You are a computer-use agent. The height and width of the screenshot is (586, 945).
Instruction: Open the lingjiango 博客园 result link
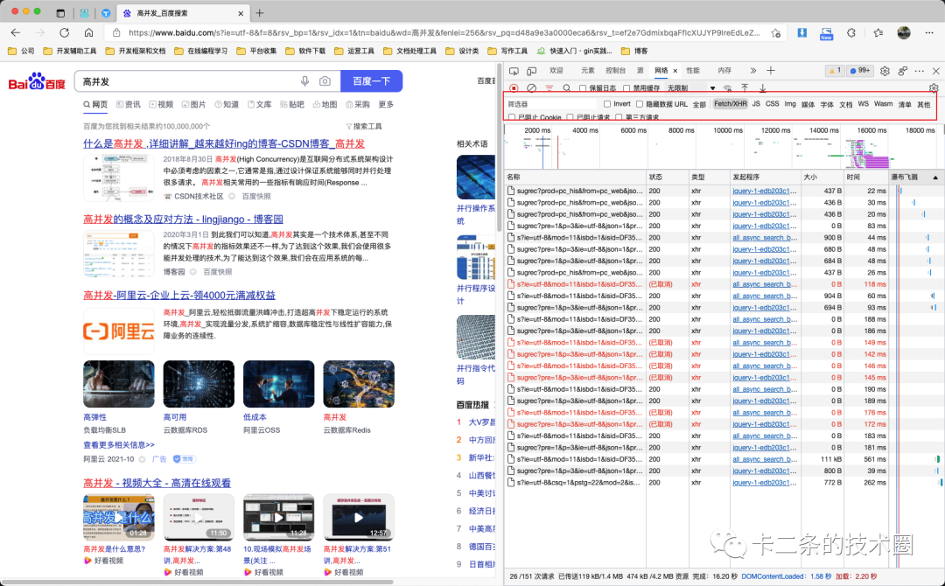[x=183, y=220]
